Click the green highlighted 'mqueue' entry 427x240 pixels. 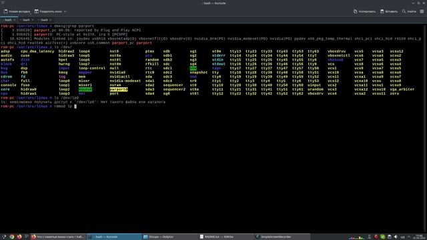85,89
